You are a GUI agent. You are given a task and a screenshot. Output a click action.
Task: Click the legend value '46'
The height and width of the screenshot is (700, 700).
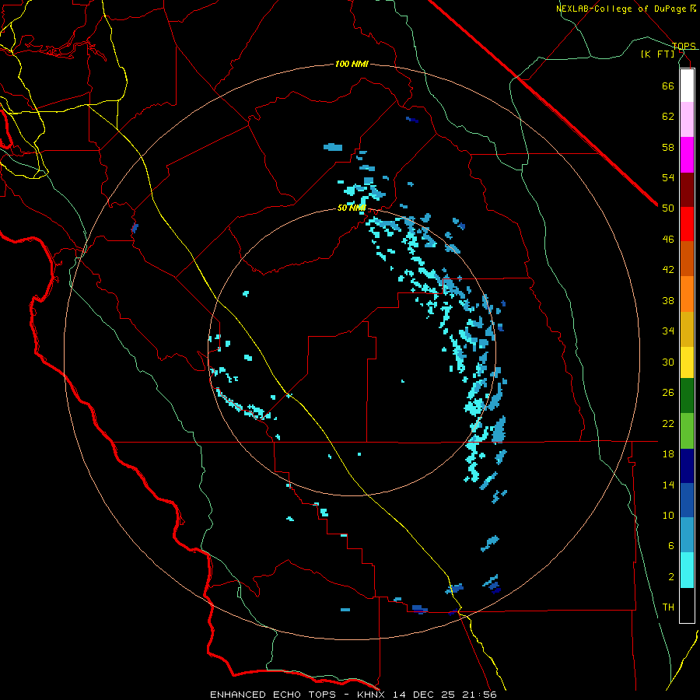pos(668,239)
